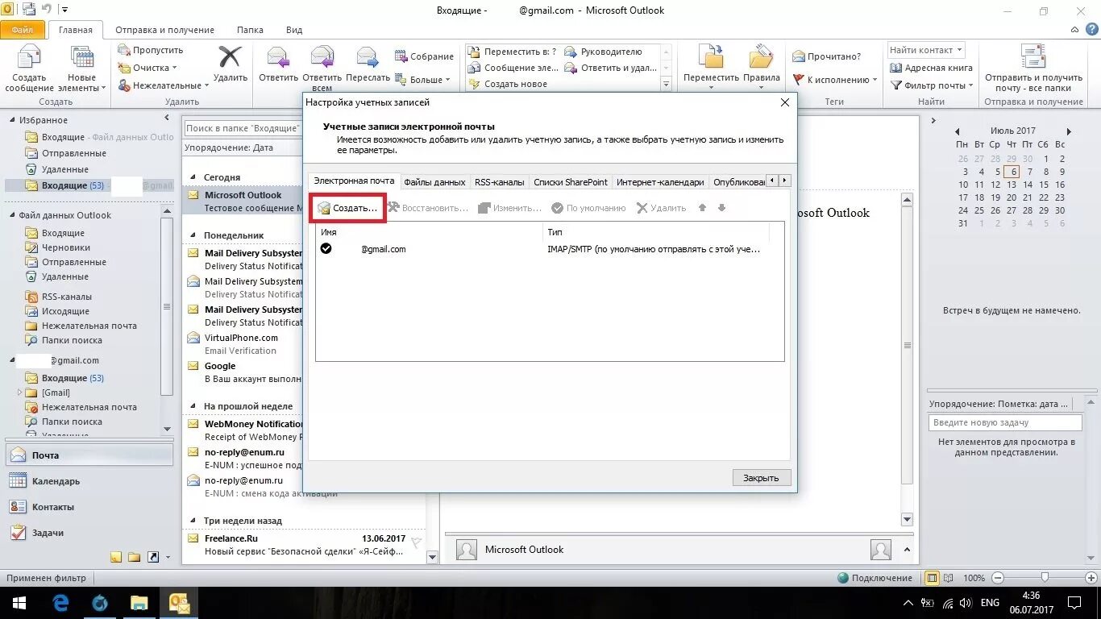Click ENG language indicator in tray
Image resolution: width=1101 pixels, height=619 pixels.
[990, 603]
